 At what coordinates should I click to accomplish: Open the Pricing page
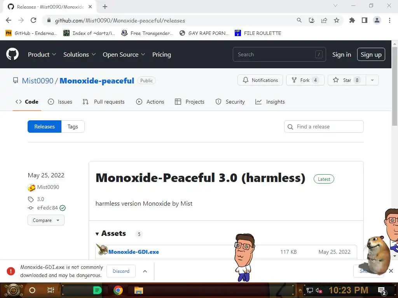161,54
